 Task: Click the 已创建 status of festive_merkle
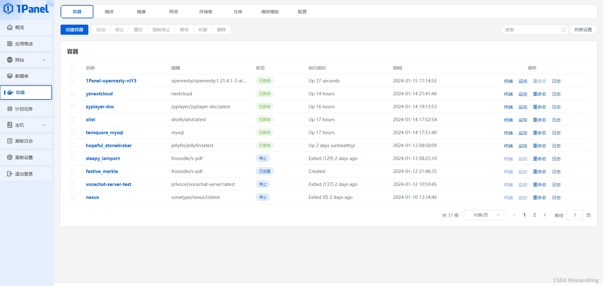click(x=265, y=171)
